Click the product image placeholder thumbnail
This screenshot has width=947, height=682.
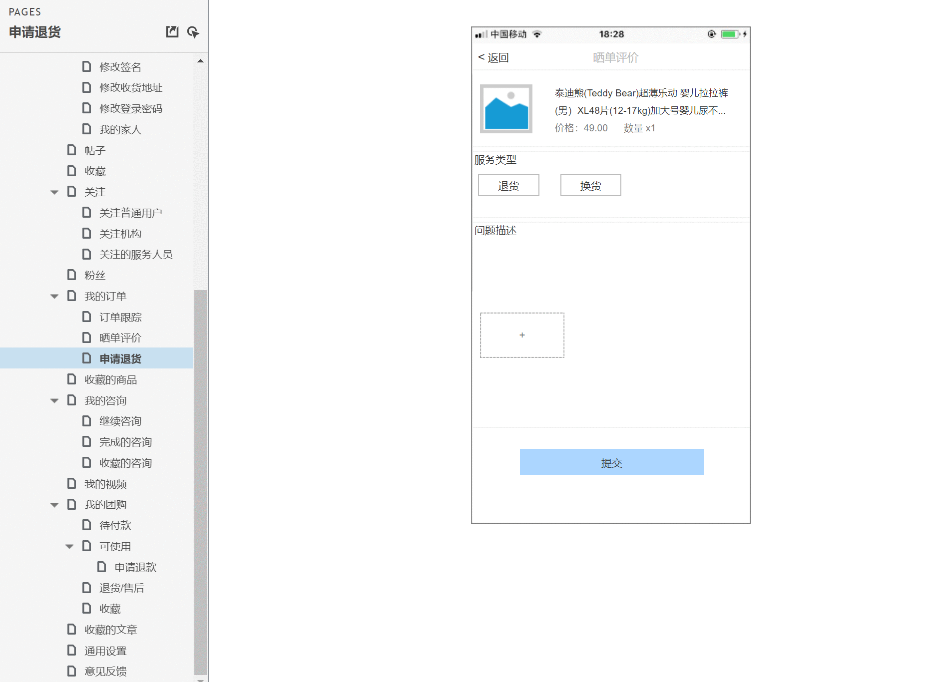pyautogui.click(x=506, y=109)
